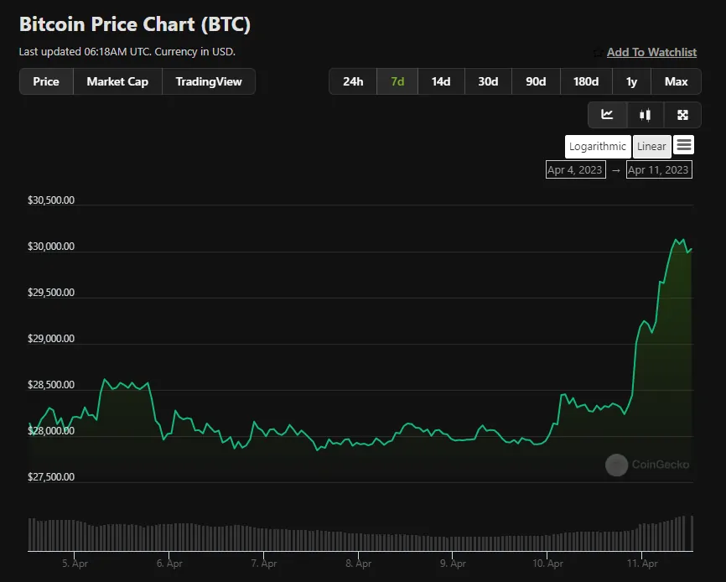Select Linear scale

[x=651, y=146]
